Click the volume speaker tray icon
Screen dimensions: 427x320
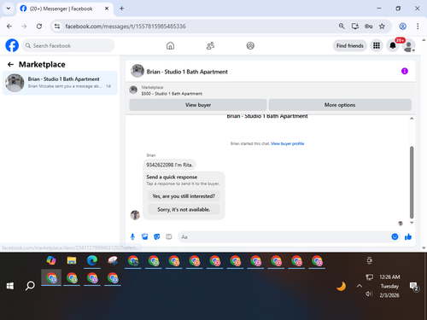click(369, 294)
